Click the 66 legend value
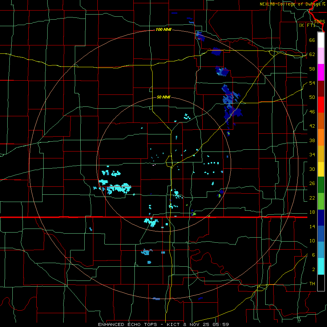The height and width of the screenshot is (327, 327). pyautogui.click(x=312, y=40)
